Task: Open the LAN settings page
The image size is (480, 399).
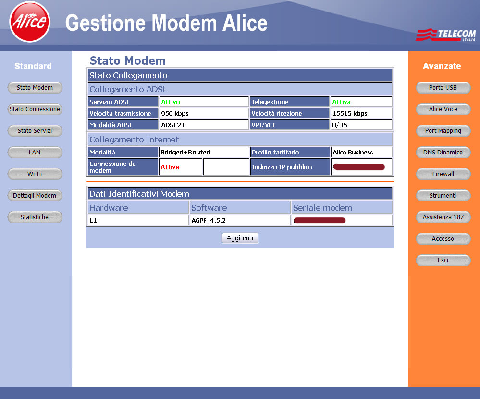Action: point(35,153)
